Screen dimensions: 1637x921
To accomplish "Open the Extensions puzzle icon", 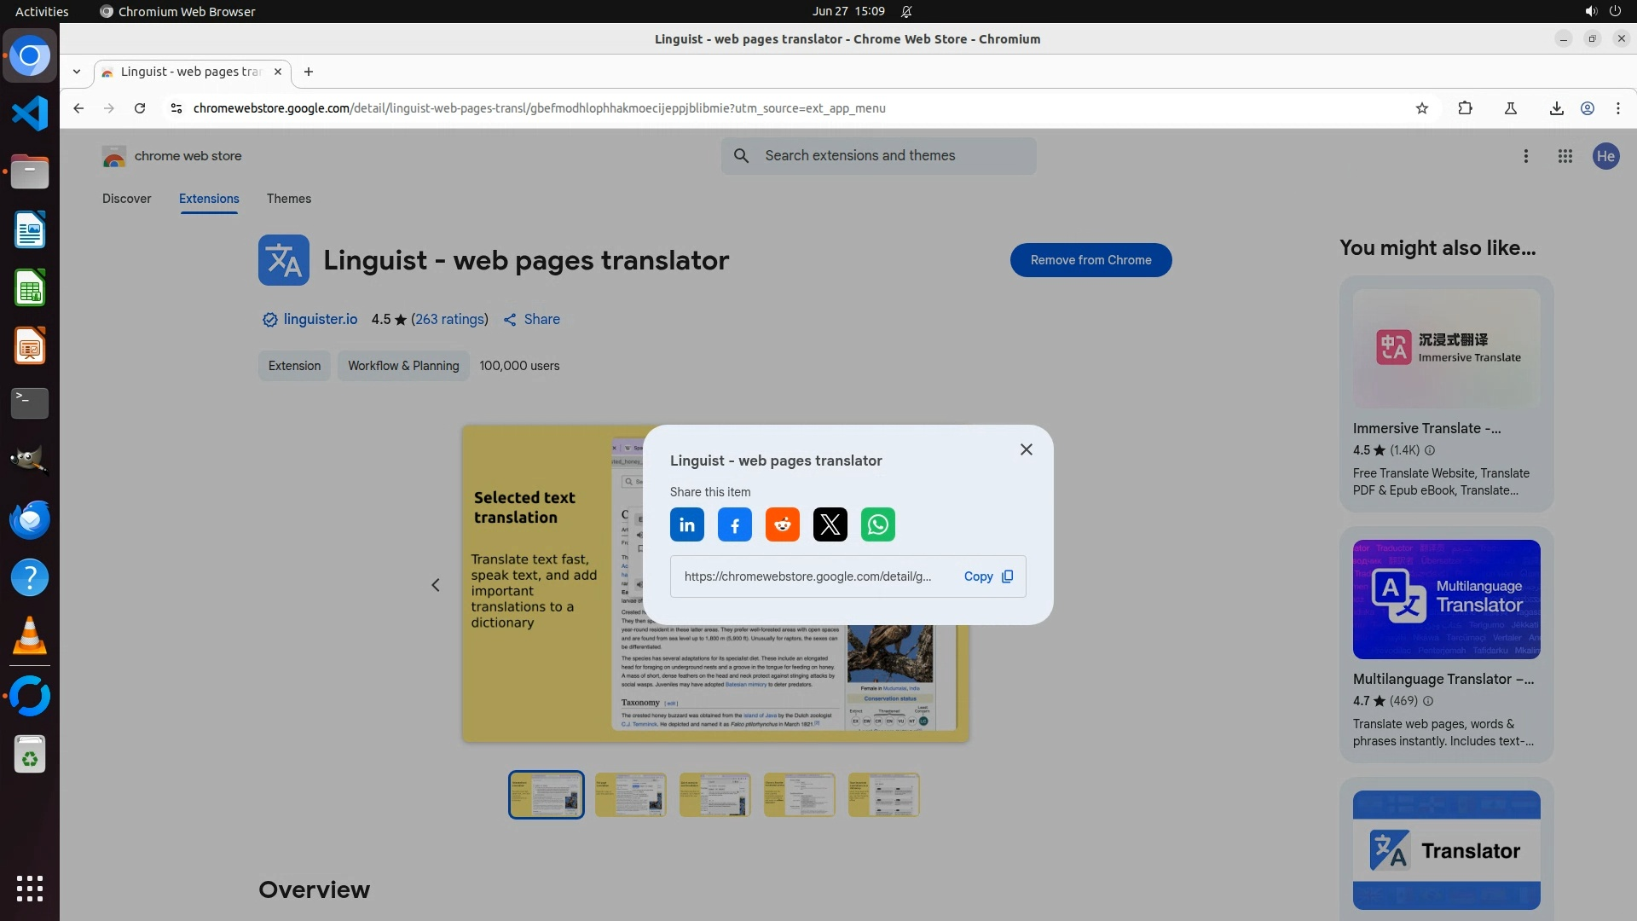I will click(1465, 108).
